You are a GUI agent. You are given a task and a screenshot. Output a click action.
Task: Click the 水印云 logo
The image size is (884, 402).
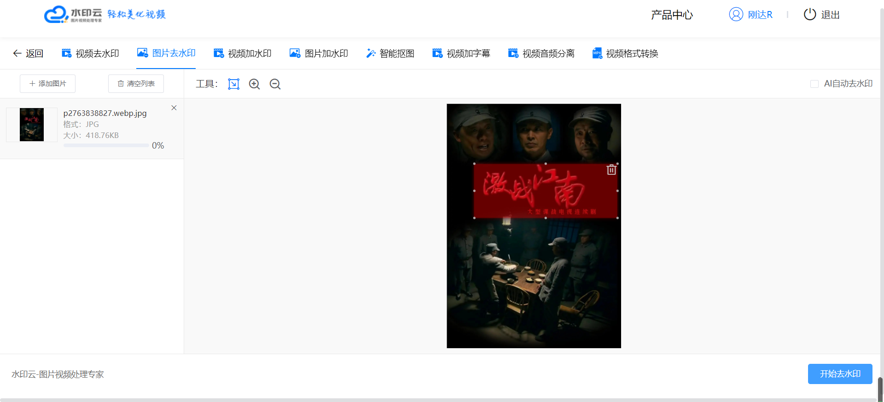pyautogui.click(x=73, y=15)
